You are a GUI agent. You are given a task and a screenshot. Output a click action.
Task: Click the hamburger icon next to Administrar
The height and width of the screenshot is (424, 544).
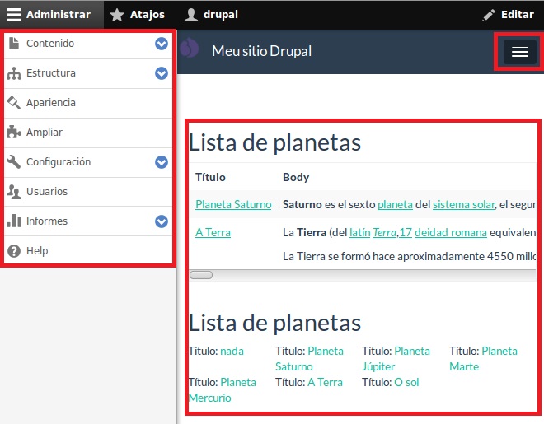tap(14, 15)
